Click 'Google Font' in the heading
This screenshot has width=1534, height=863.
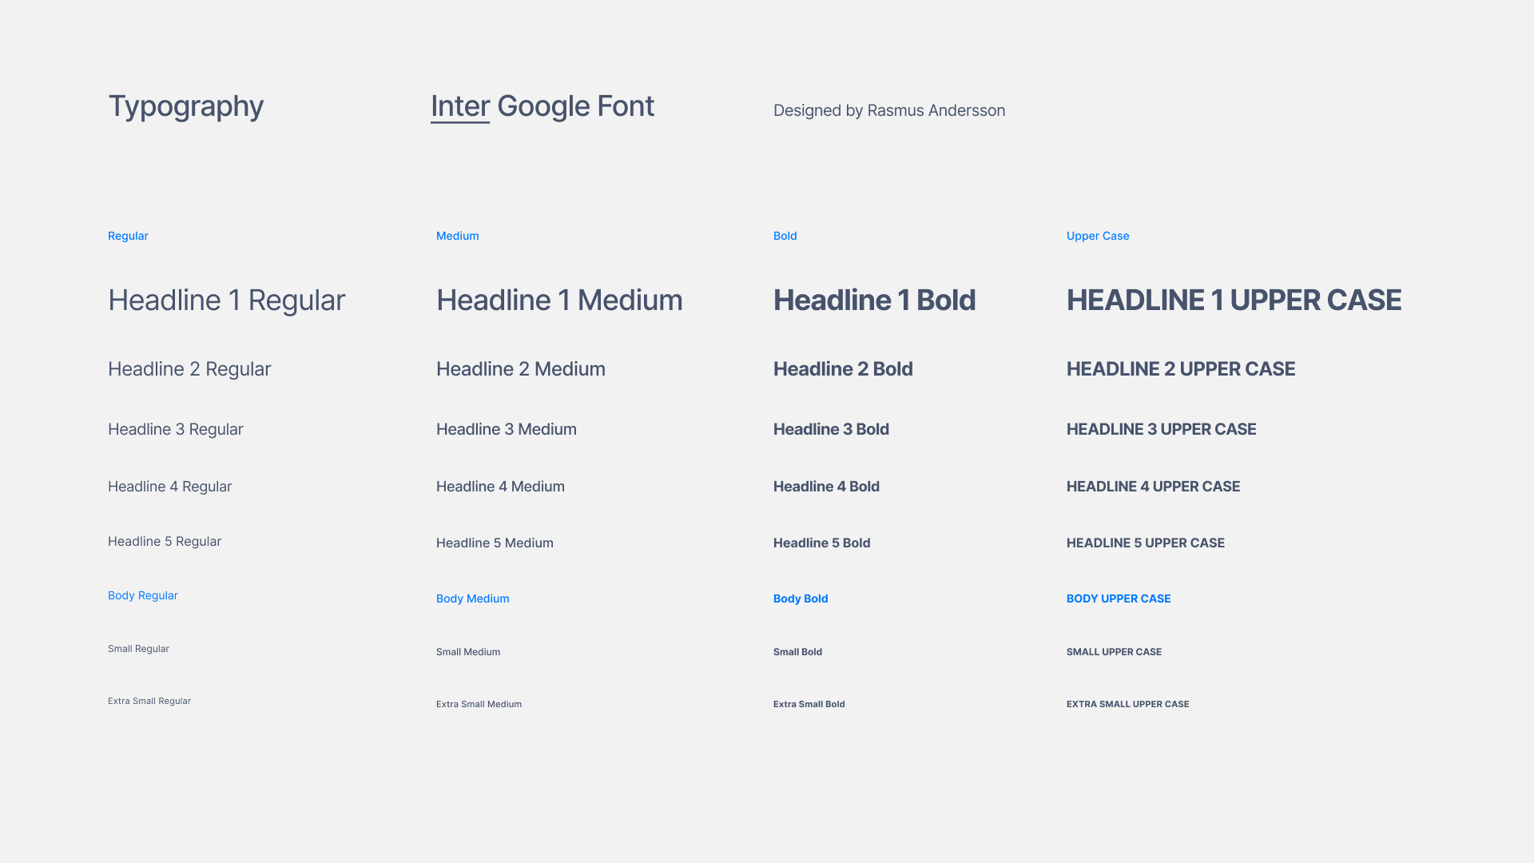575,107
